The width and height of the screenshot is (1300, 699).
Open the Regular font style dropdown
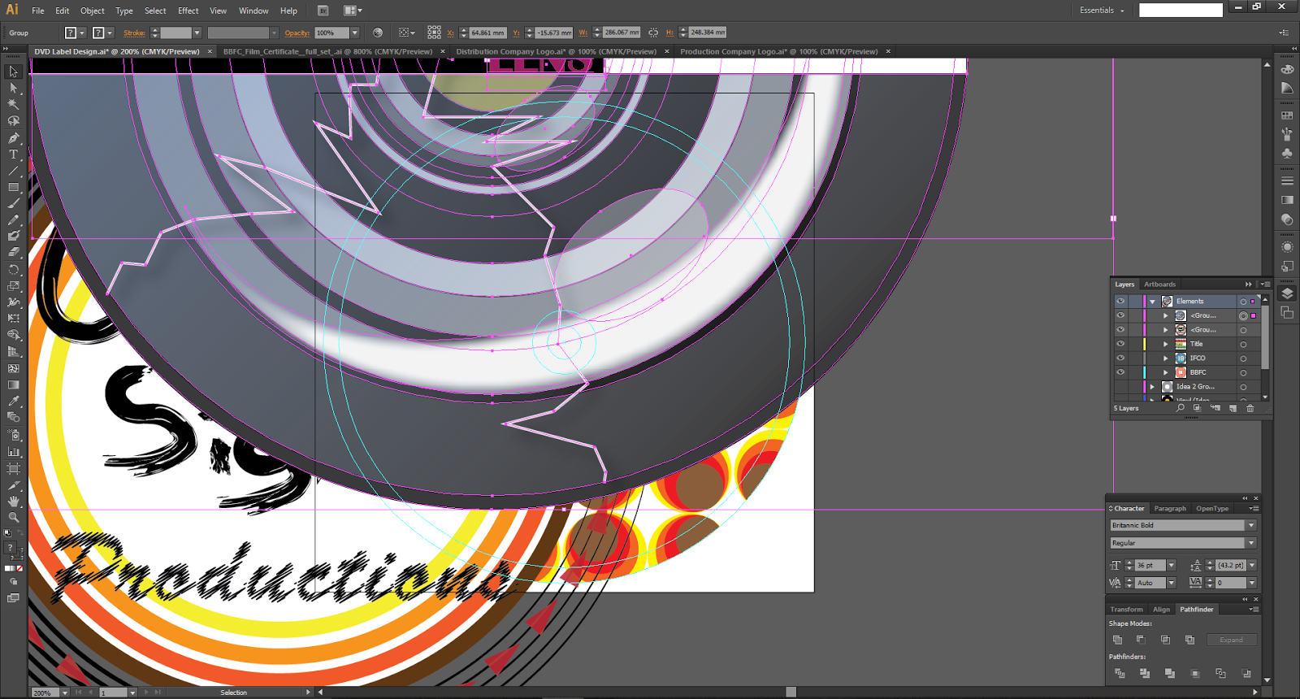(1251, 543)
